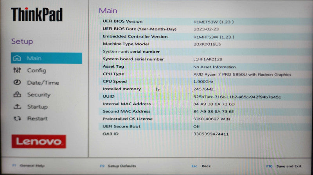Open the Config menu
Screen dimensions: 313x175
(x=36, y=70)
